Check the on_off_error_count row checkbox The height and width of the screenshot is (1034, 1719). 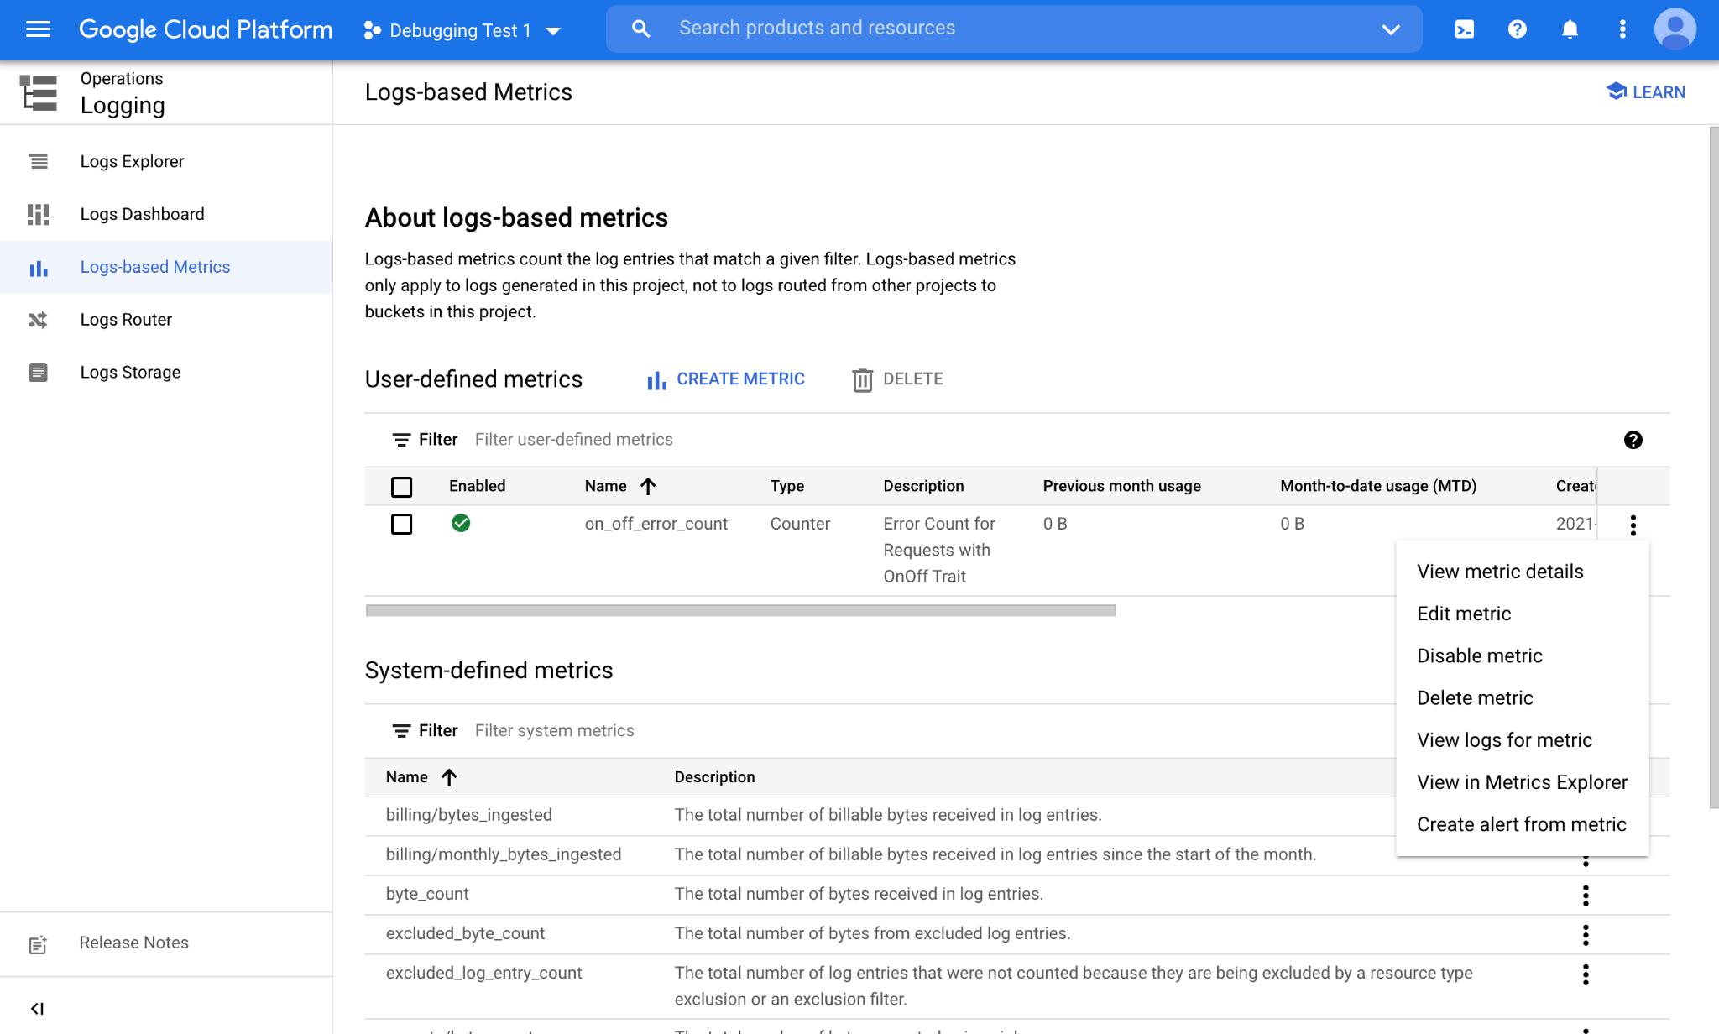point(402,525)
